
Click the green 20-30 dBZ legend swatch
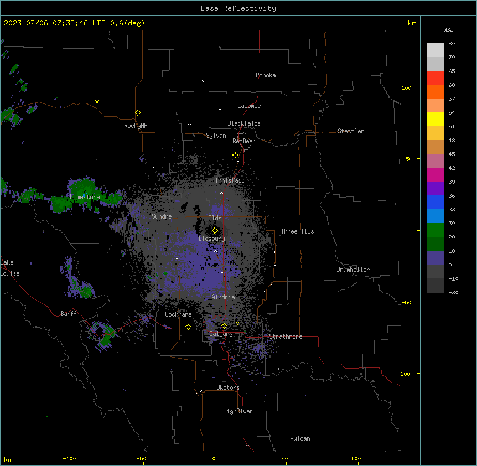435,230
